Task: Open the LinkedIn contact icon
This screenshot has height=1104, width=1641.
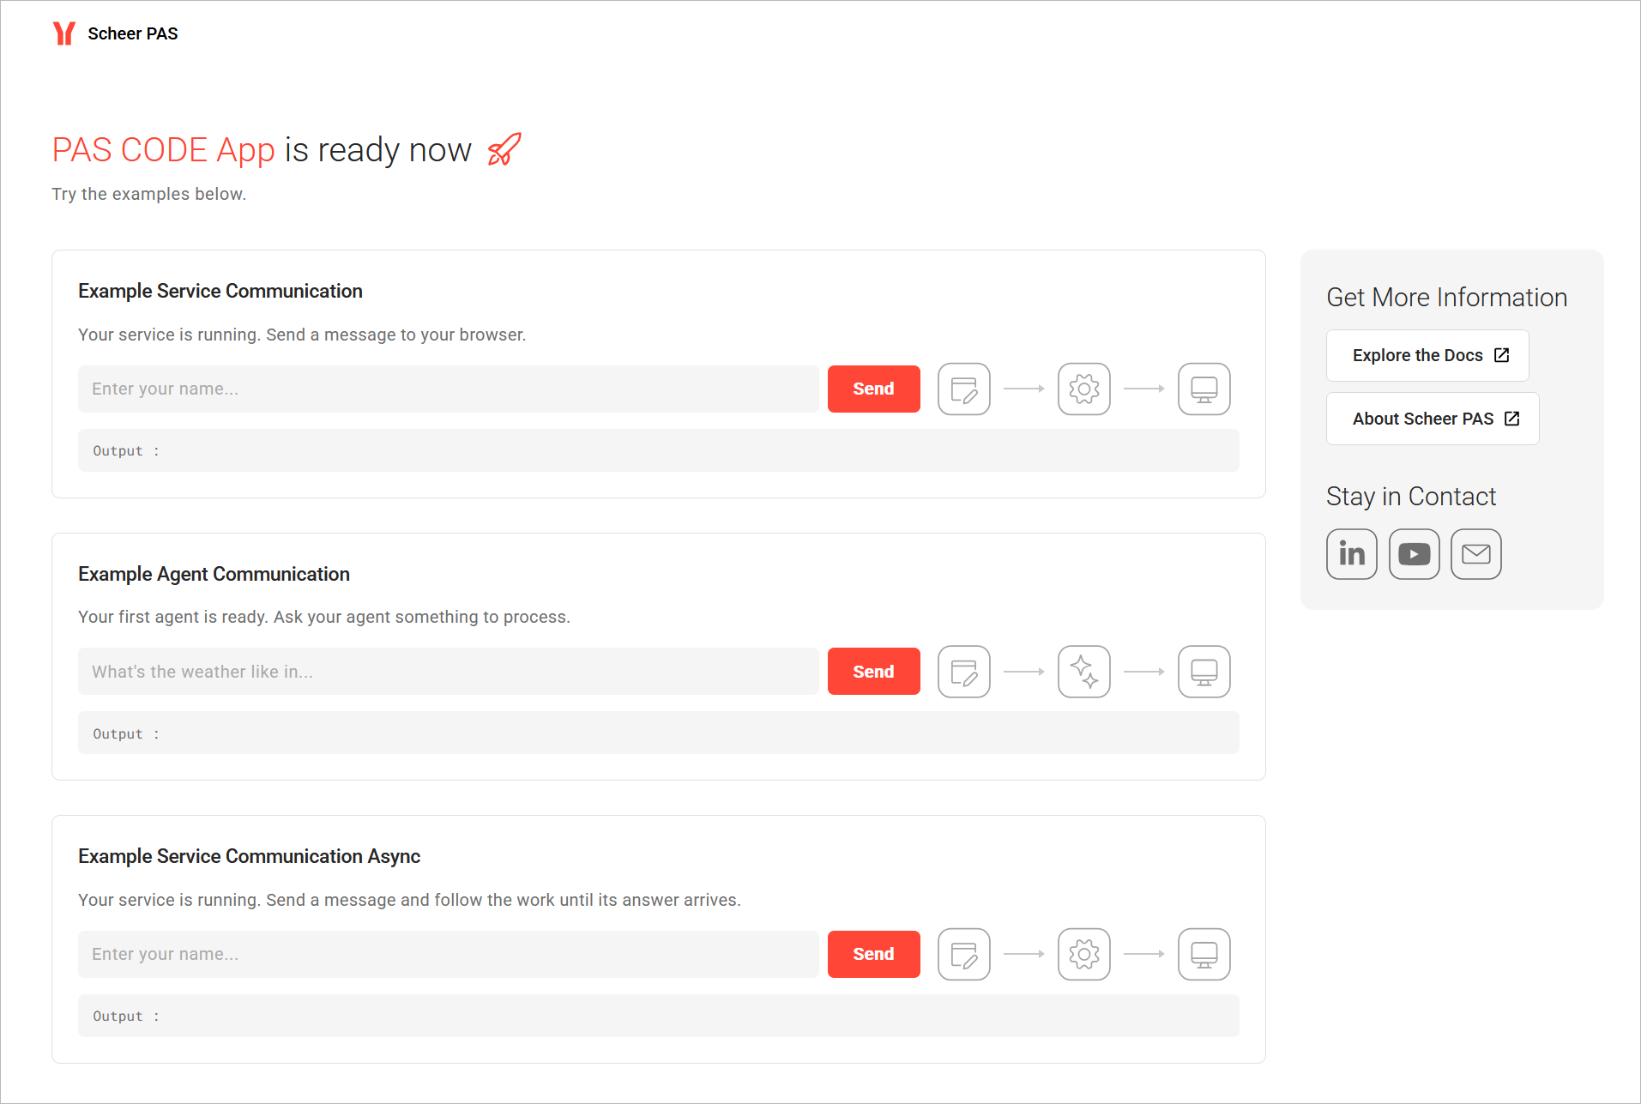Action: click(1352, 554)
